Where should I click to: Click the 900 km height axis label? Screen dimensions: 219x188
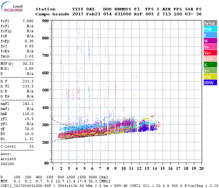point(45,21)
